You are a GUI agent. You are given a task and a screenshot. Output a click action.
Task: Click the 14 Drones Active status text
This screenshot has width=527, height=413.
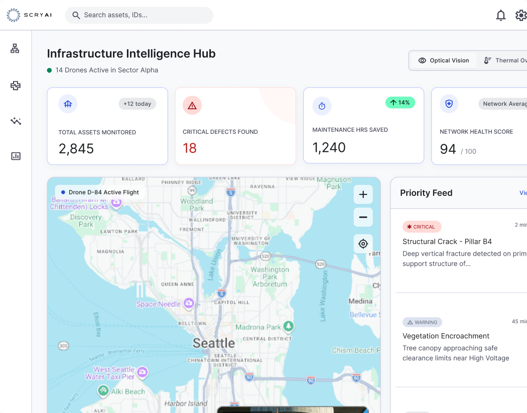106,70
